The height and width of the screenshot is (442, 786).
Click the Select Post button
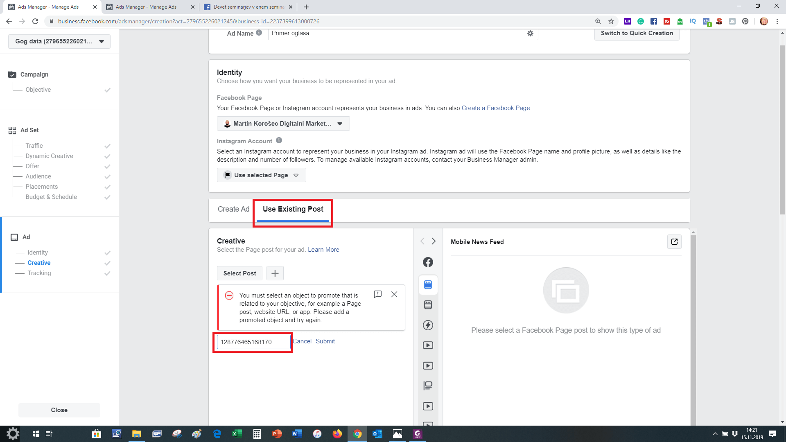(239, 273)
